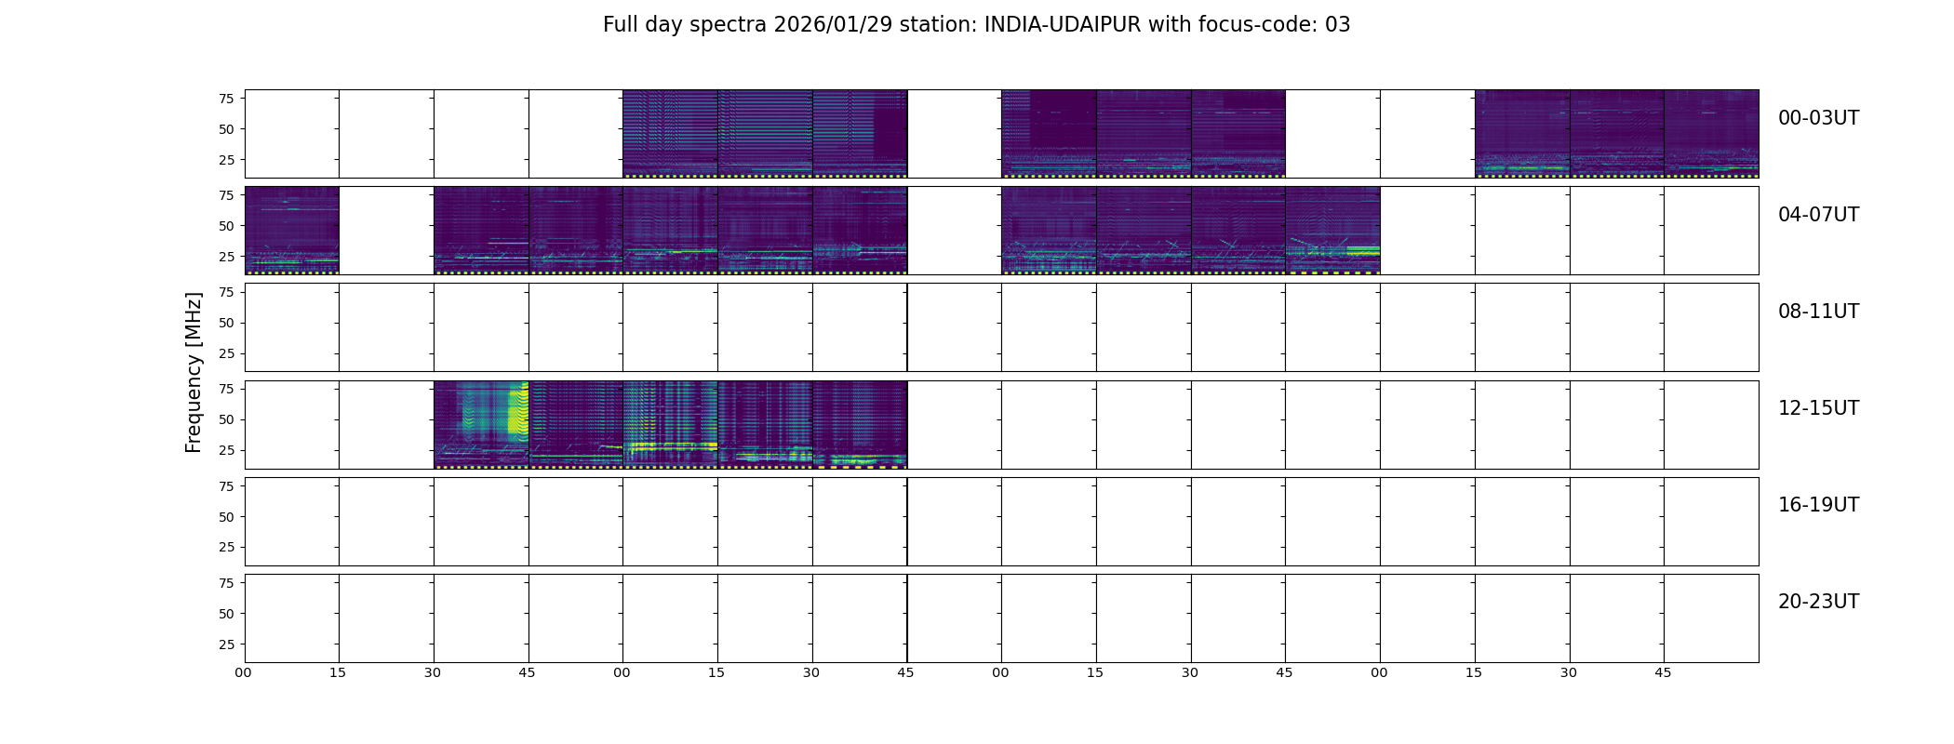
Task: Open the 13:30 UT spectrum panel in 12-15UT row
Action: [x=860, y=425]
